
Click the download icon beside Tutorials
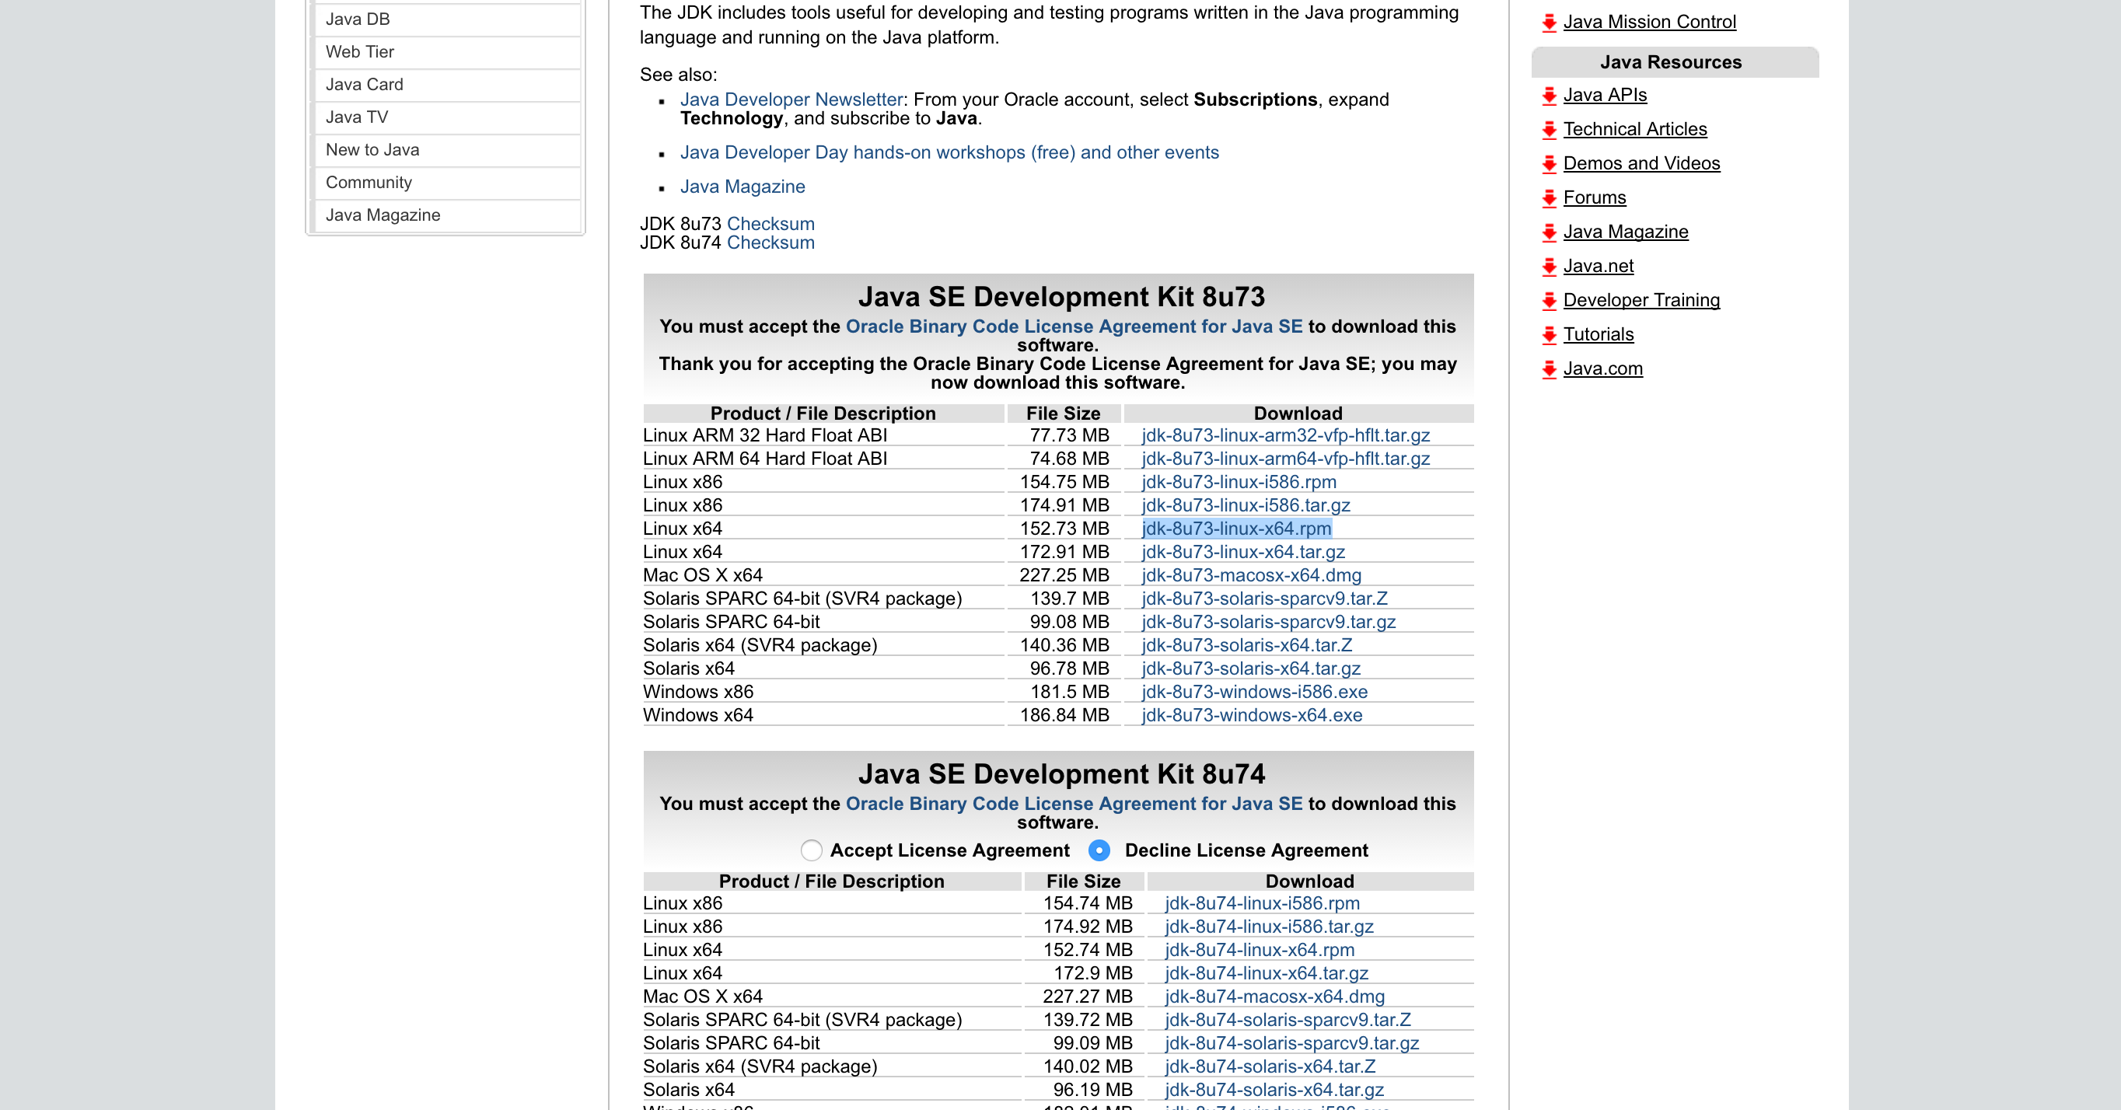(1549, 334)
